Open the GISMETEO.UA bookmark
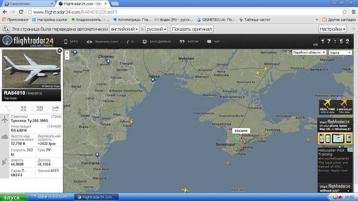This screenshot has width=358, height=201. (x=216, y=20)
